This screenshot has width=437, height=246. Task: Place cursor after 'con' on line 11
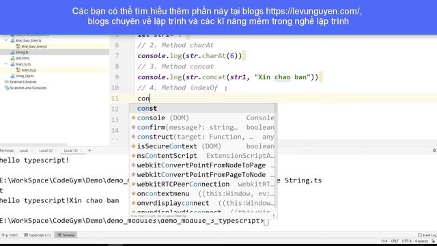[150, 98]
